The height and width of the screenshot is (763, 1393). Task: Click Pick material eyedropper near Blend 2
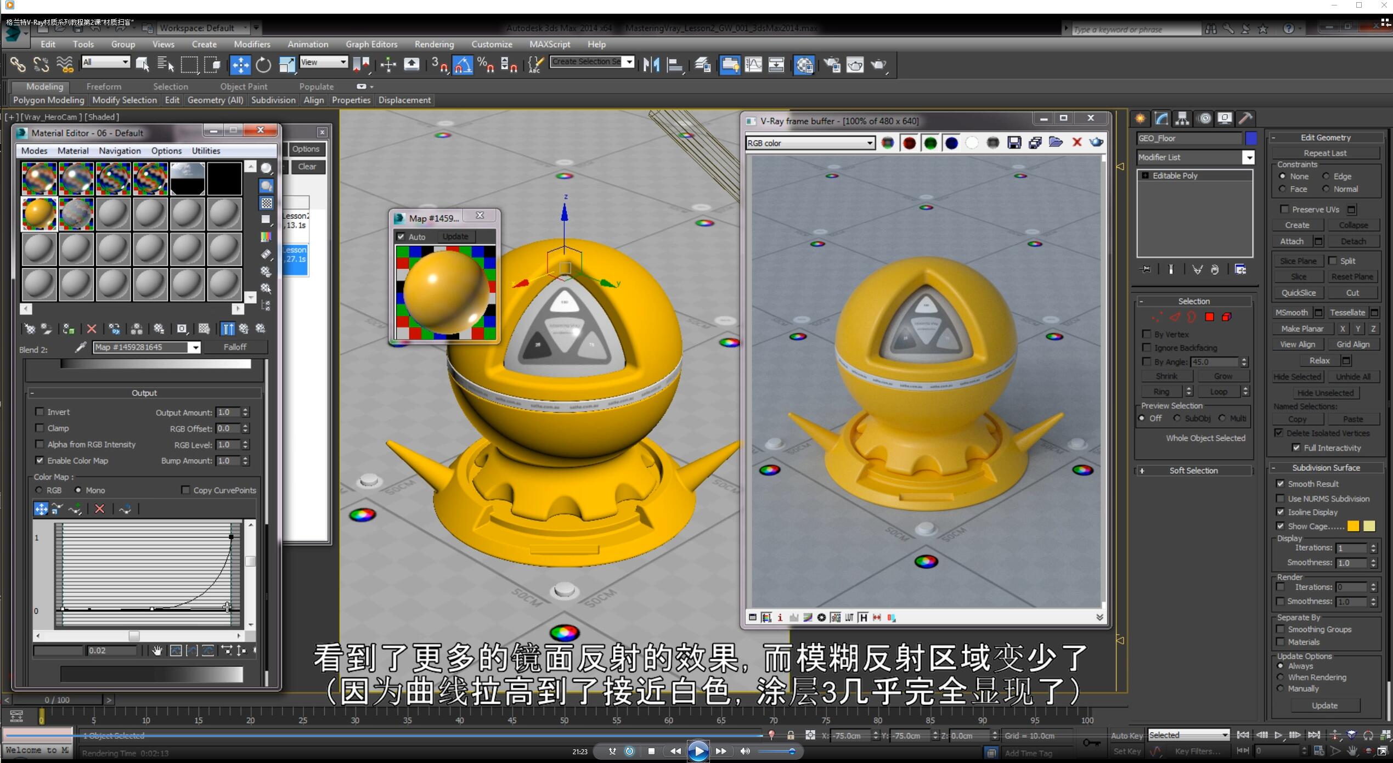click(x=81, y=347)
